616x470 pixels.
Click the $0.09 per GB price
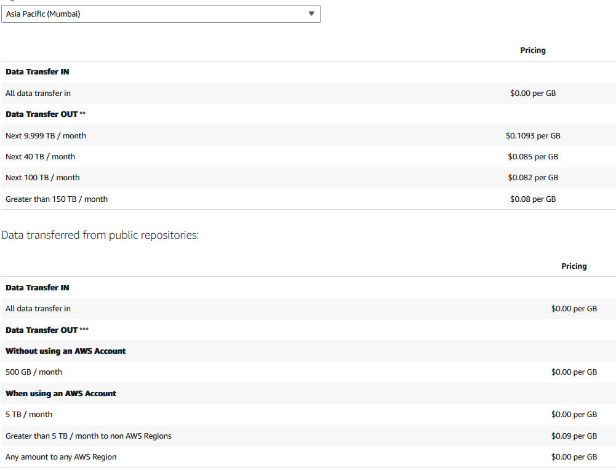[x=574, y=436]
